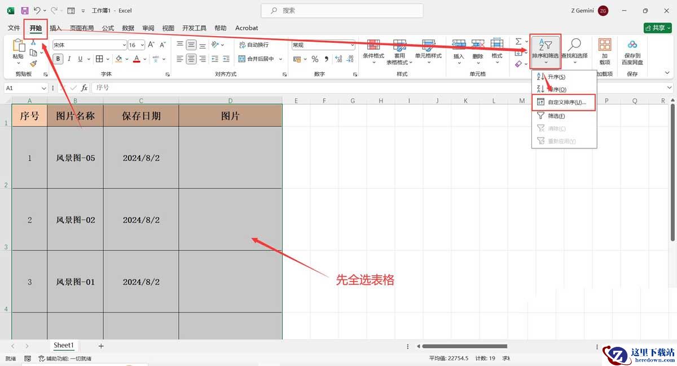Select Custom Sort menu entry

click(564, 103)
